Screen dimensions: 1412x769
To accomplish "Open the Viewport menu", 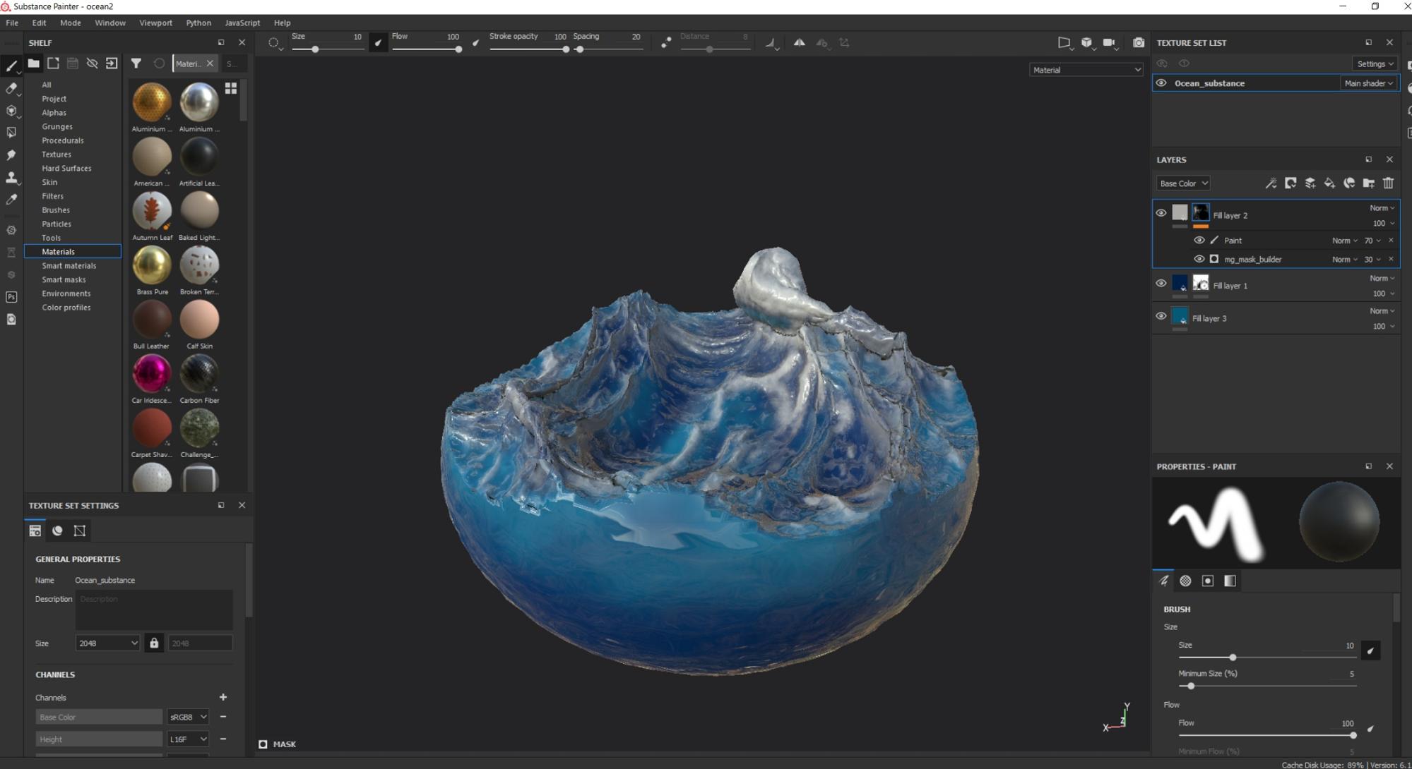I will 155,23.
